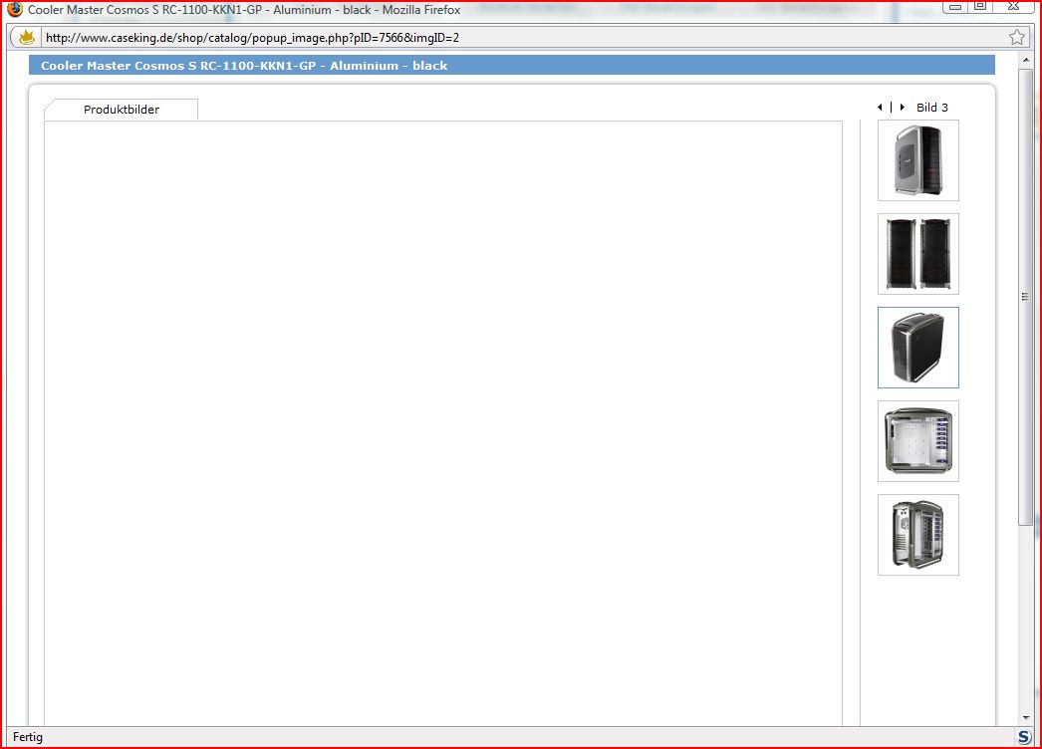
Task: Click the URL address field
Action: tap(522, 38)
